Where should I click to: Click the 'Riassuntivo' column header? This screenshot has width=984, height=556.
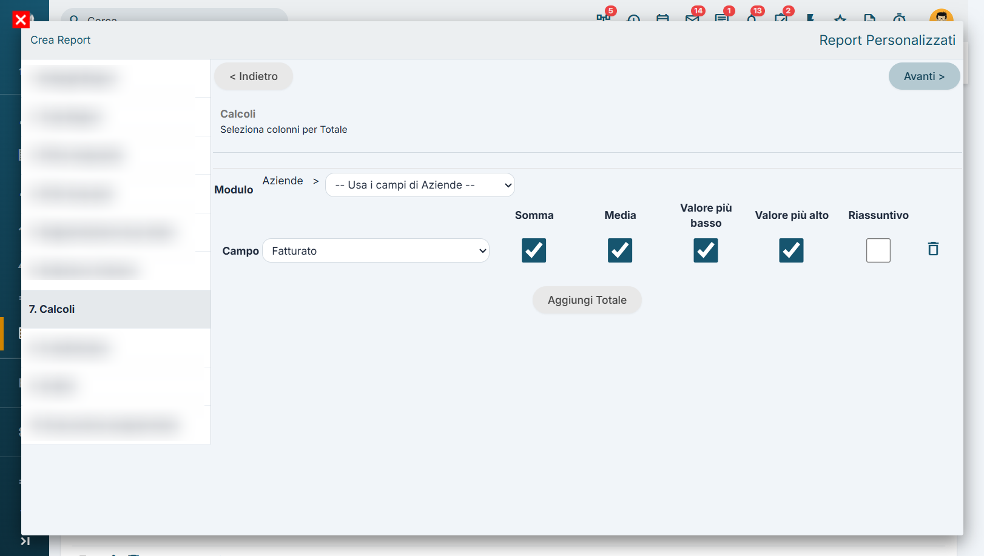(x=878, y=215)
